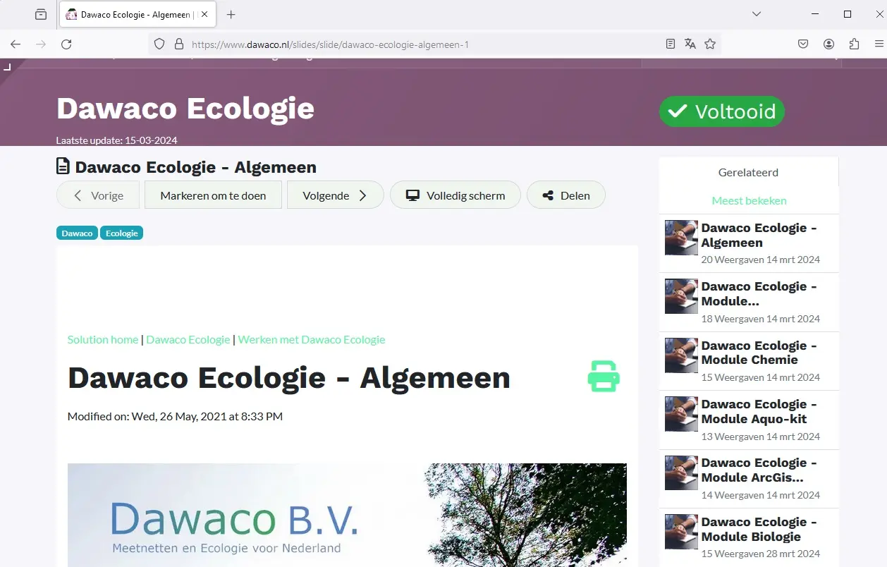The height and width of the screenshot is (567, 887).
Task: Open Firefox recent browsing history icon
Action: [41, 14]
